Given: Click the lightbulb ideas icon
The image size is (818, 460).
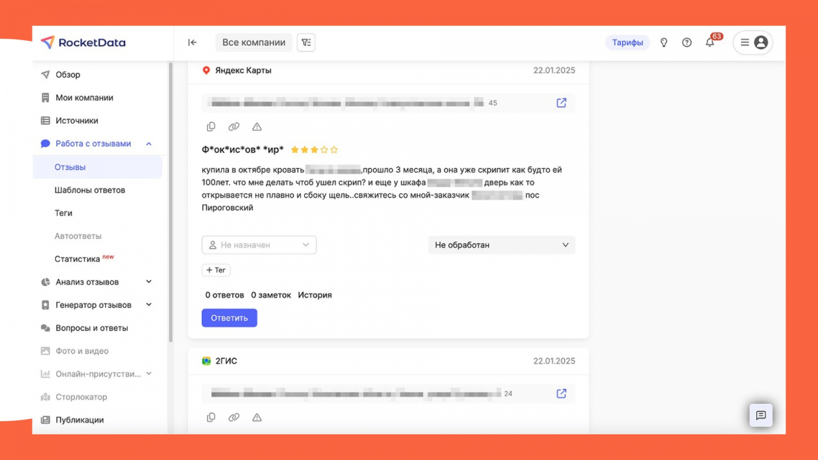Looking at the screenshot, I should click(x=664, y=42).
